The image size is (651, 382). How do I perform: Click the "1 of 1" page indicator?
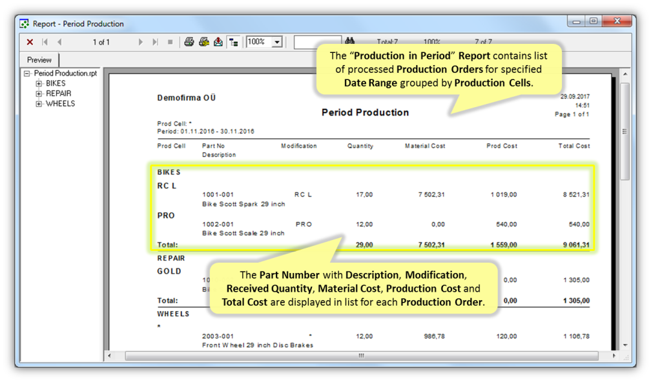[101, 43]
